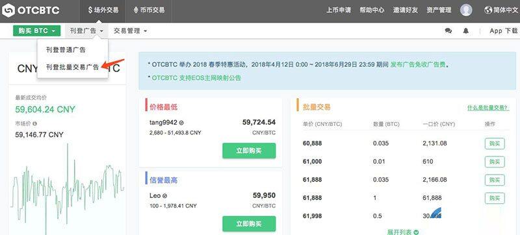Open the chat messages icon
Image resolution: width=520 pixels, height=235 pixels.
[448, 31]
